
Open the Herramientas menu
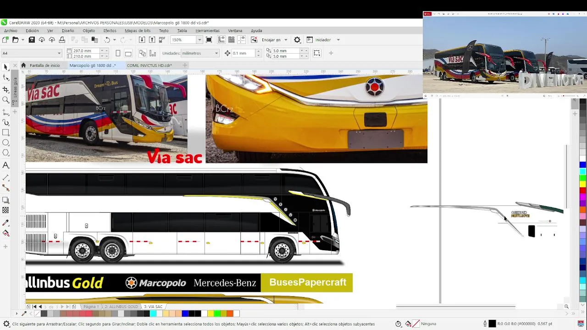[207, 31]
